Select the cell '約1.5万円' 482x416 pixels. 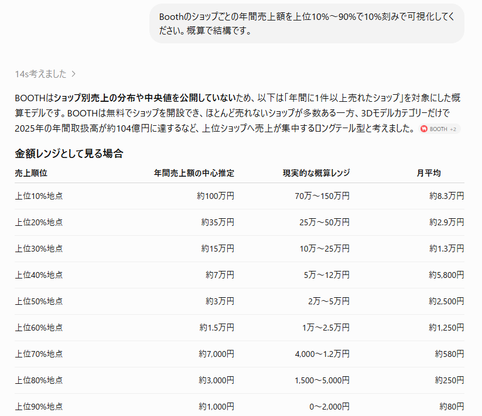[x=217, y=328]
